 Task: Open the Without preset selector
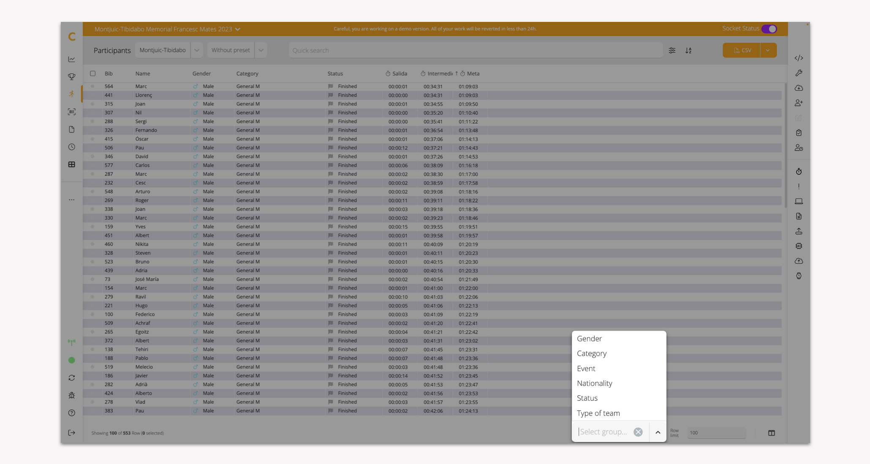tap(231, 50)
